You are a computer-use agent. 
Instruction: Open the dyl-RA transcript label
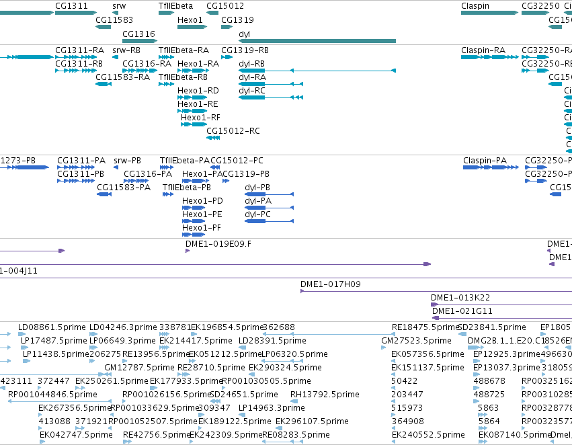point(253,77)
